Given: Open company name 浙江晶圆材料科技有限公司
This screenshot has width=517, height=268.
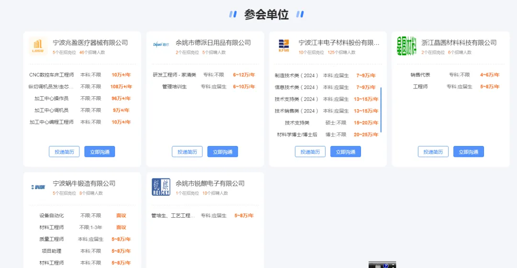Looking at the screenshot, I should click(459, 43).
